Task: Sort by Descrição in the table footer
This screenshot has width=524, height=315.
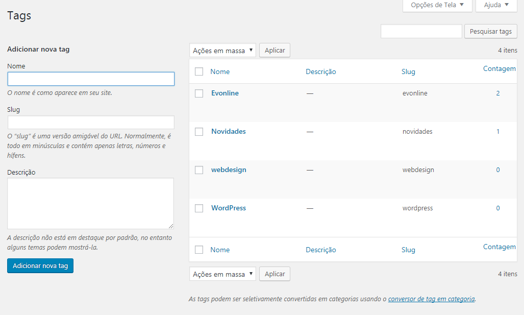Action: 321,250
